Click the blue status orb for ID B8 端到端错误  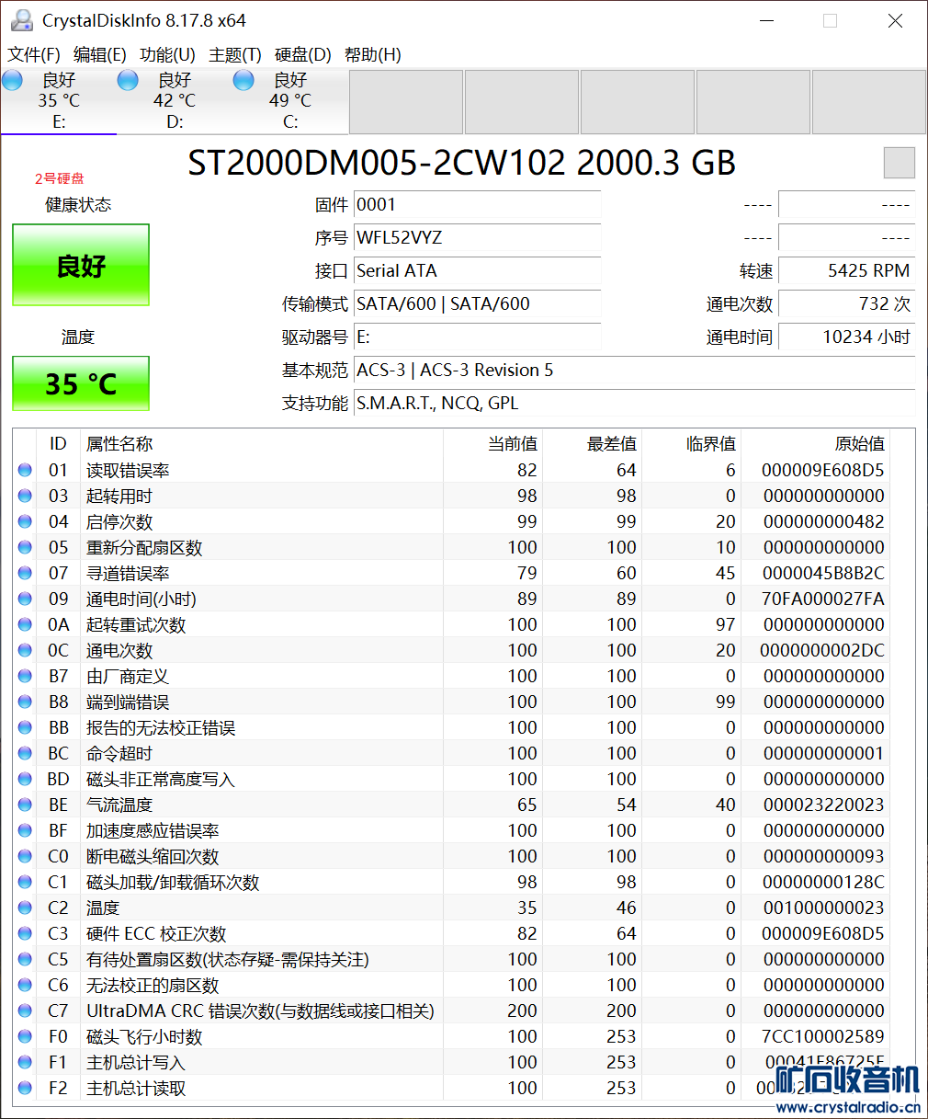pos(24,702)
